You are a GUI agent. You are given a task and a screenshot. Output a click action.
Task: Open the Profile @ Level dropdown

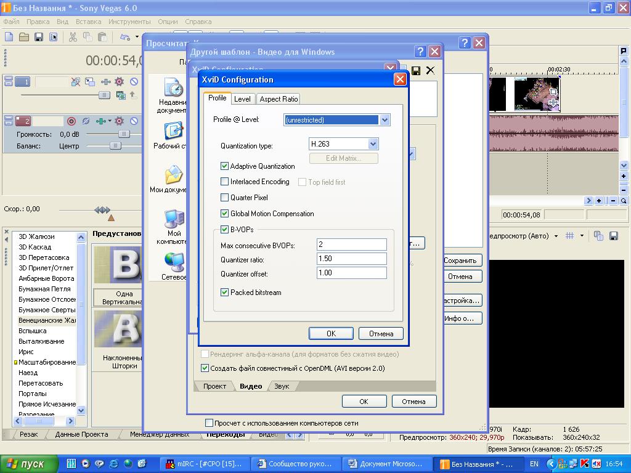coord(385,120)
